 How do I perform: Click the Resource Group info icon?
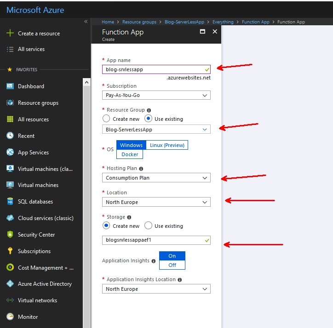pos(149,110)
